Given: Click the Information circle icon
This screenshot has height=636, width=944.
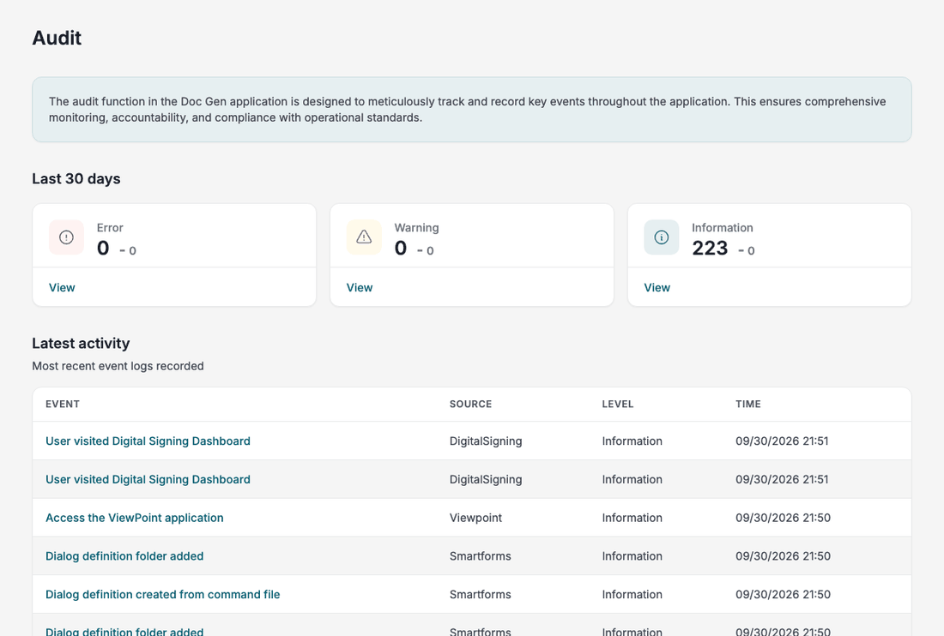Looking at the screenshot, I should [661, 237].
